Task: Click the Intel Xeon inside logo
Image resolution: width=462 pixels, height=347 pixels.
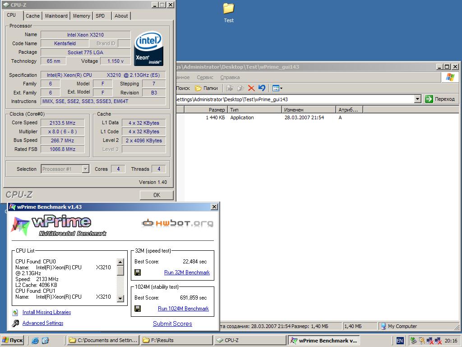Action: coord(149,49)
